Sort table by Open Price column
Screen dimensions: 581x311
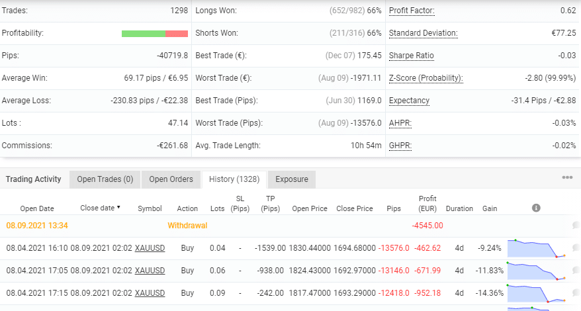tap(310, 208)
